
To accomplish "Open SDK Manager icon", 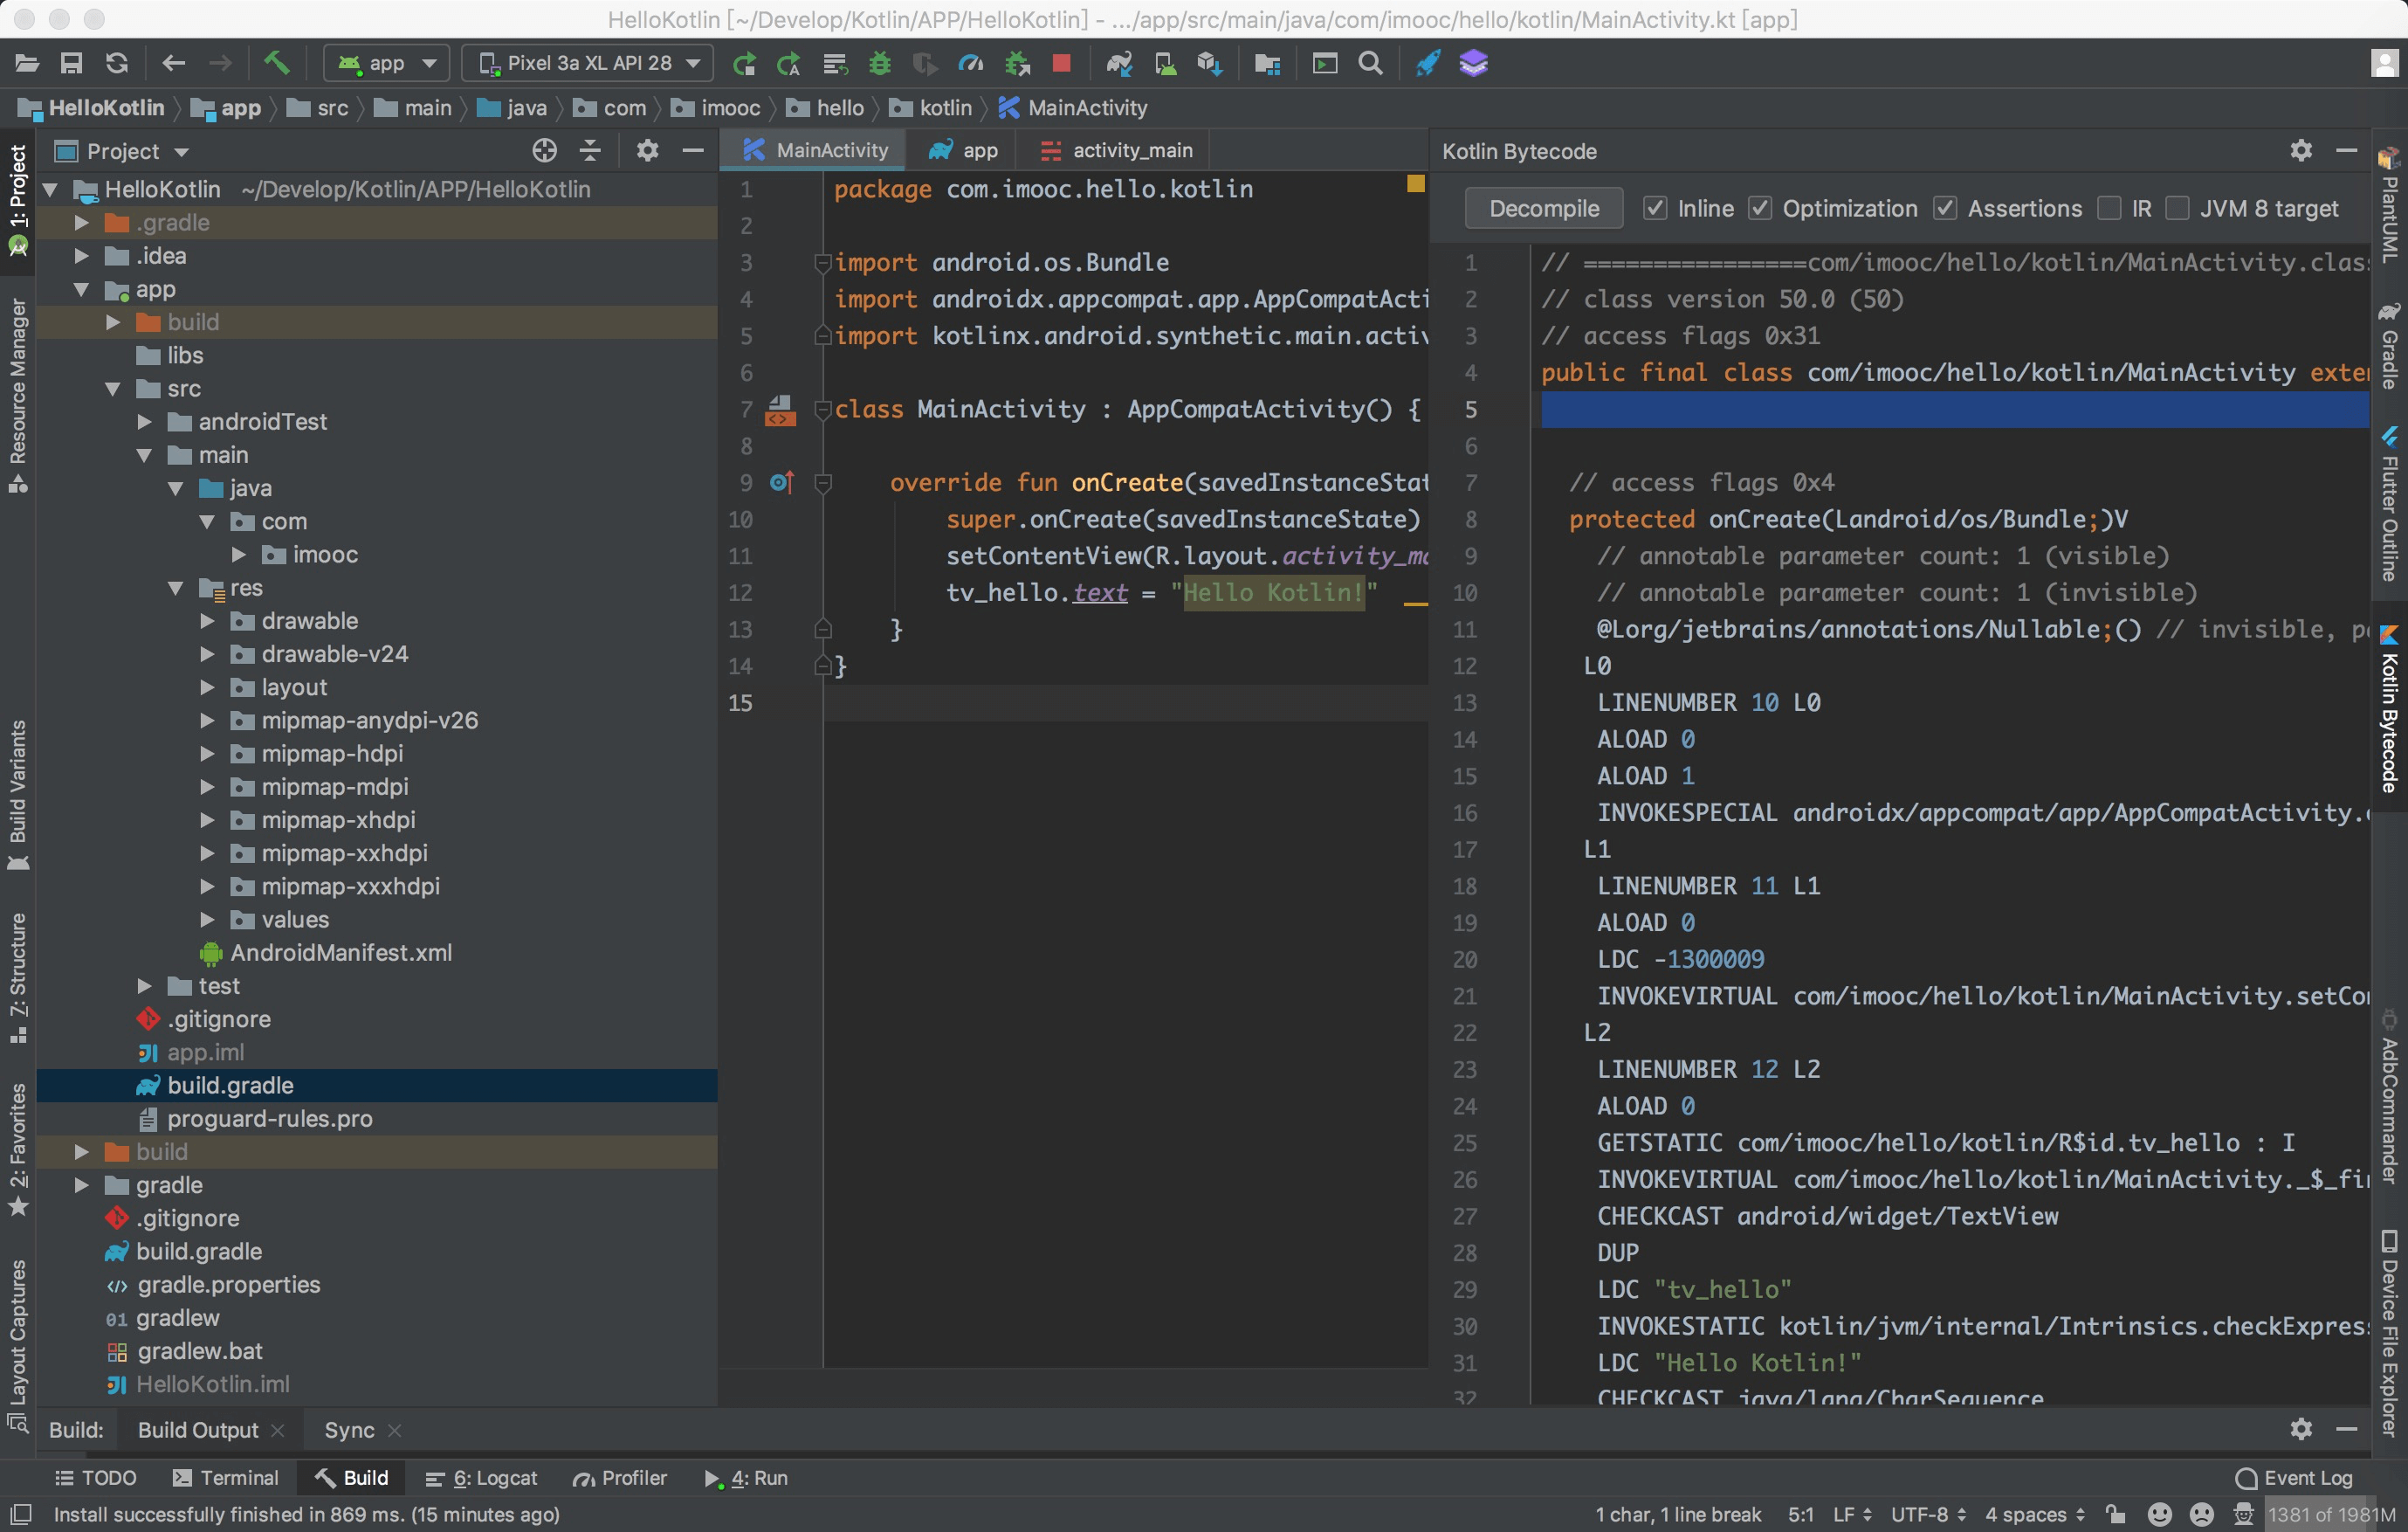I will pyautogui.click(x=1210, y=63).
